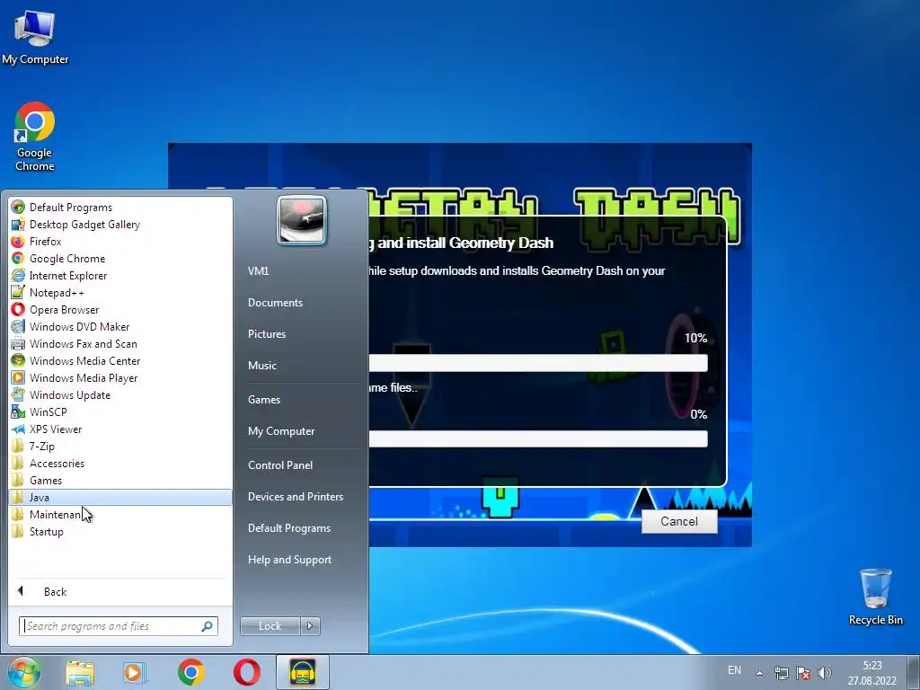Open Control Panel
The image size is (920, 690).
click(x=280, y=465)
